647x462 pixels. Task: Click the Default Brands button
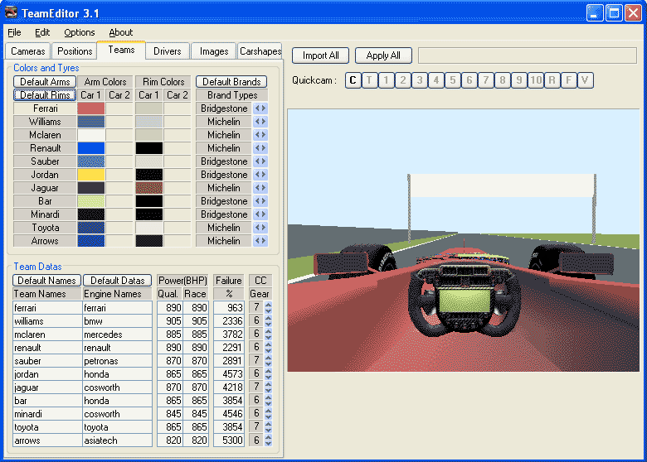pyautogui.click(x=231, y=82)
